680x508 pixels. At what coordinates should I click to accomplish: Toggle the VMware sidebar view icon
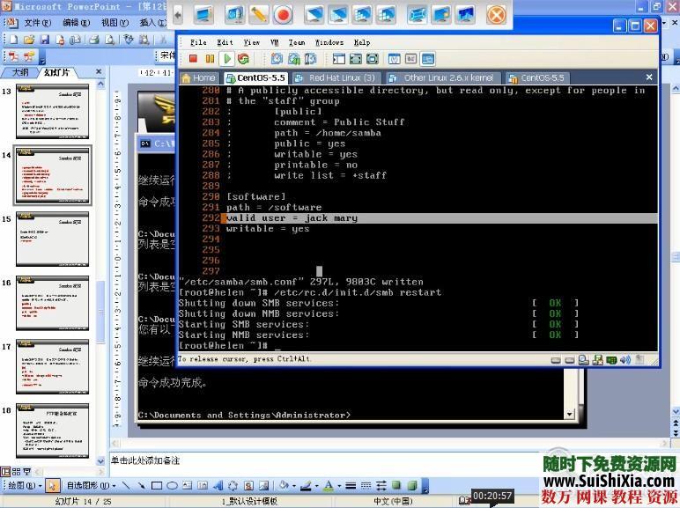[339, 58]
